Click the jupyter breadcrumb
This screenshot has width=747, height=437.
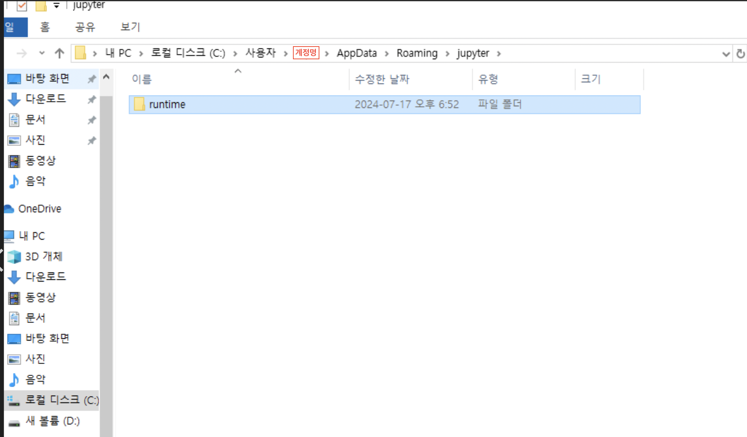click(x=473, y=53)
